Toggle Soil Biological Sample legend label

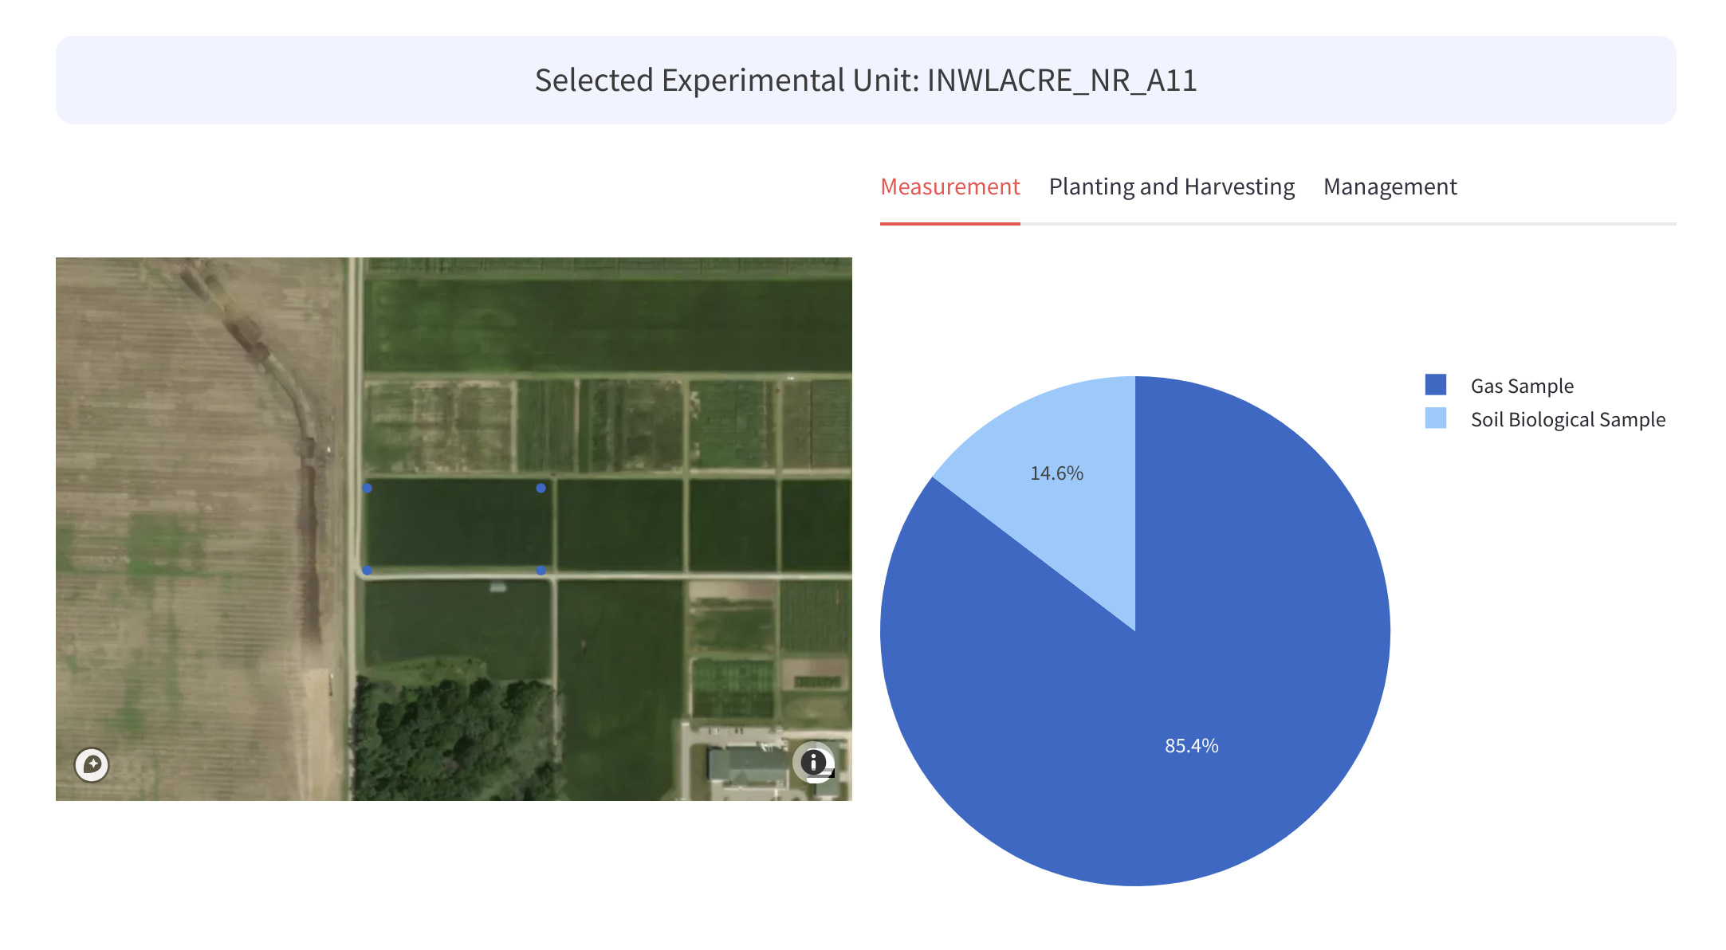pyautogui.click(x=1567, y=420)
